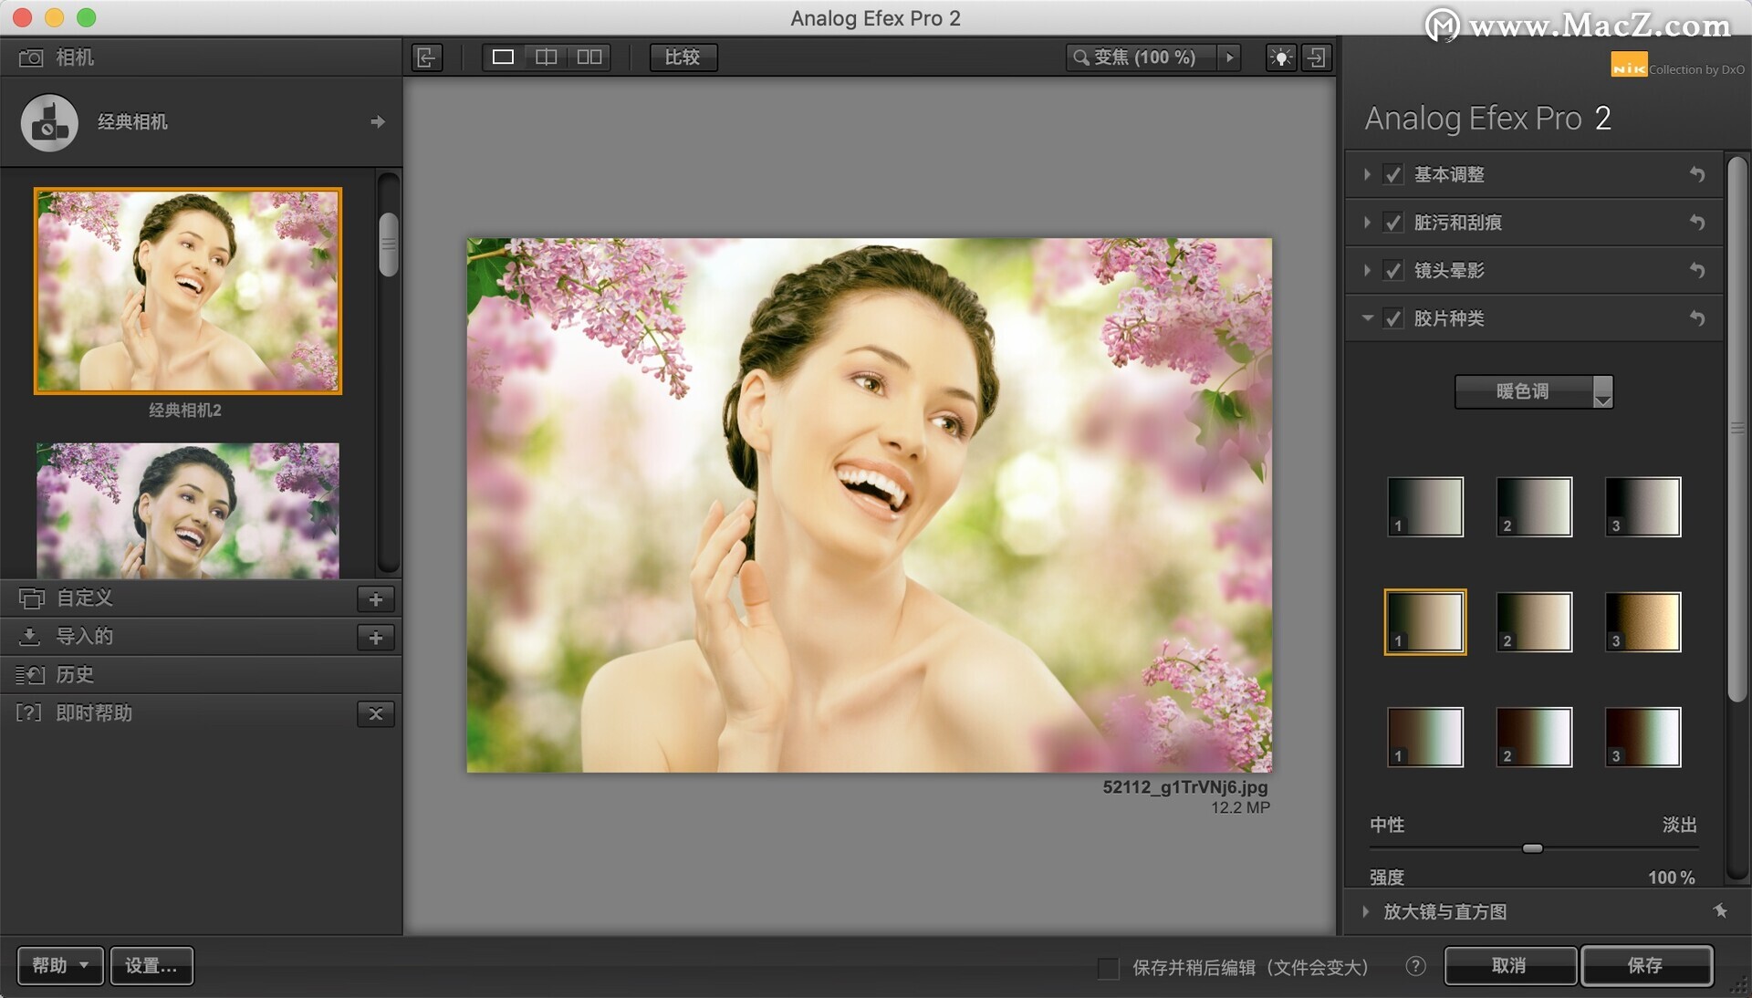Collapse the 胶片种类 section triangle
Viewport: 1752px width, 998px height.
coord(1367,318)
